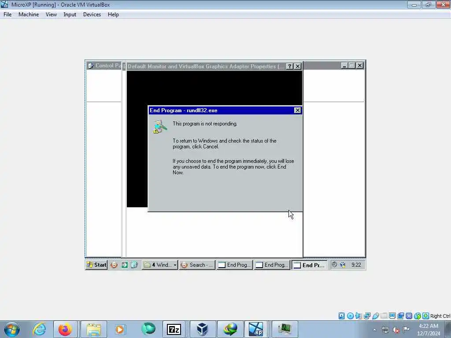Image resolution: width=451 pixels, height=338 pixels.
Task: Click the display status icon
Action: (392, 316)
